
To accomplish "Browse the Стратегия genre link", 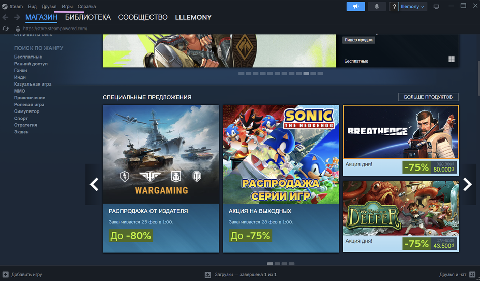I will pyautogui.click(x=25, y=125).
